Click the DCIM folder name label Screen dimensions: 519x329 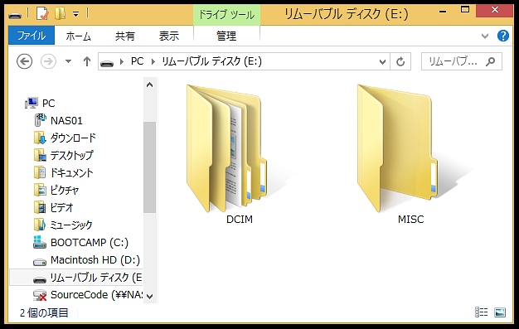(x=240, y=220)
